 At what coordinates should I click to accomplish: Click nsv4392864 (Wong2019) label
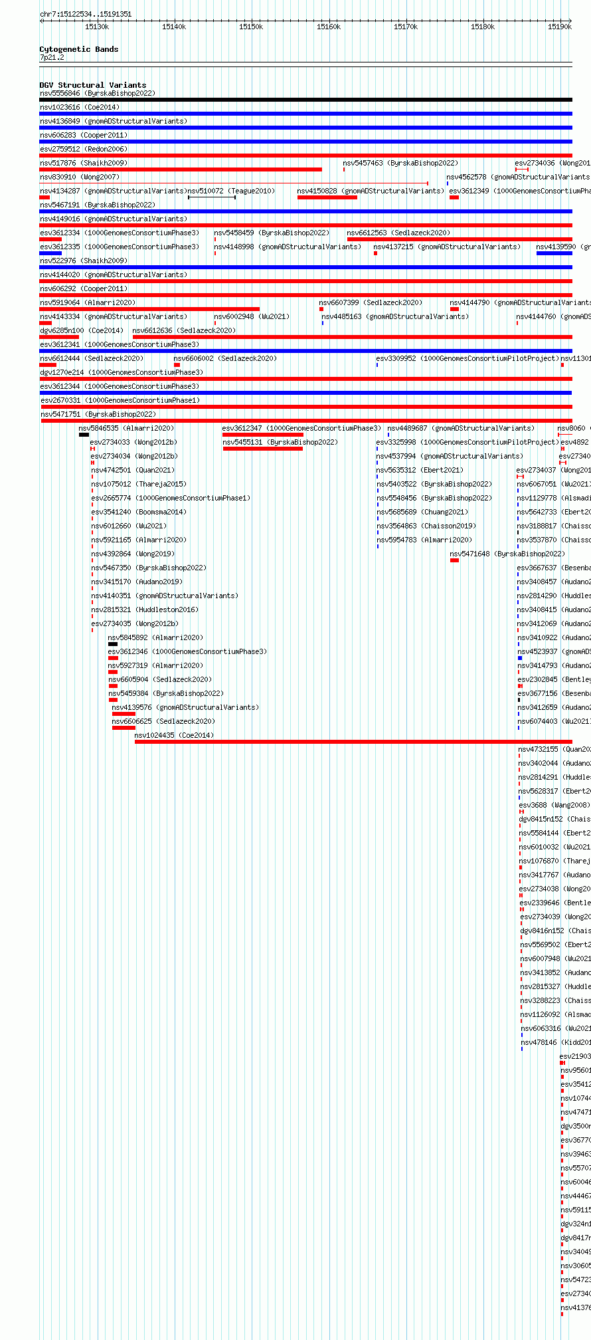(x=133, y=554)
